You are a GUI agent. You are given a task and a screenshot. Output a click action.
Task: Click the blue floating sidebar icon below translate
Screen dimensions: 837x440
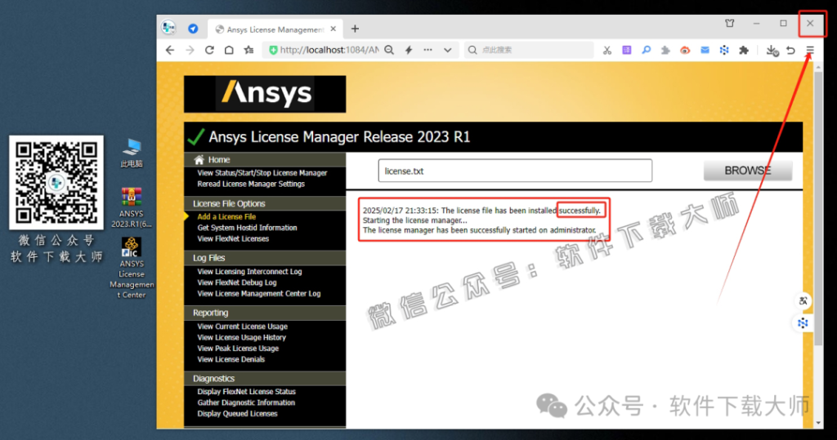tap(803, 323)
